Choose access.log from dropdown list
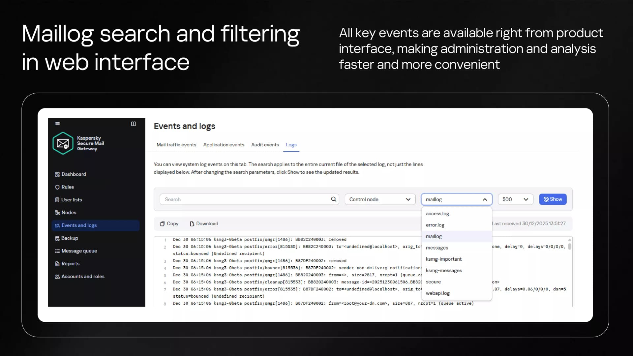This screenshot has width=633, height=356. [457, 214]
